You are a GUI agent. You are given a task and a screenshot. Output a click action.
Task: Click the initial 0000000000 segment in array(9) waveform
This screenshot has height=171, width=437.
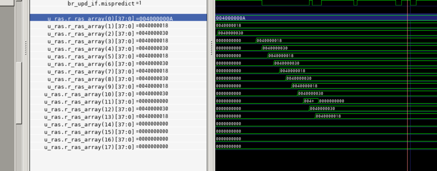click(x=228, y=86)
